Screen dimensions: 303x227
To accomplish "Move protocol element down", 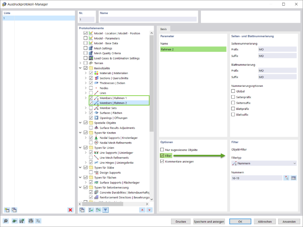I will [150, 210].
